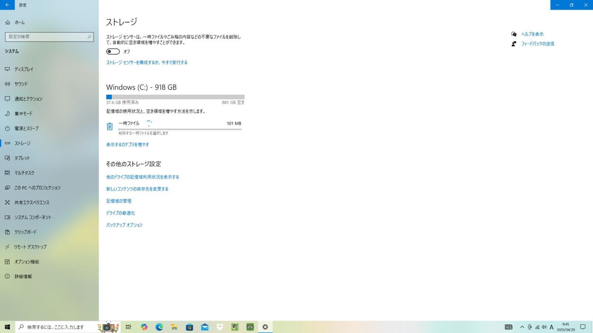Open the 一時ファイル 101 MB entry
The image size is (593, 333).
[x=174, y=127]
